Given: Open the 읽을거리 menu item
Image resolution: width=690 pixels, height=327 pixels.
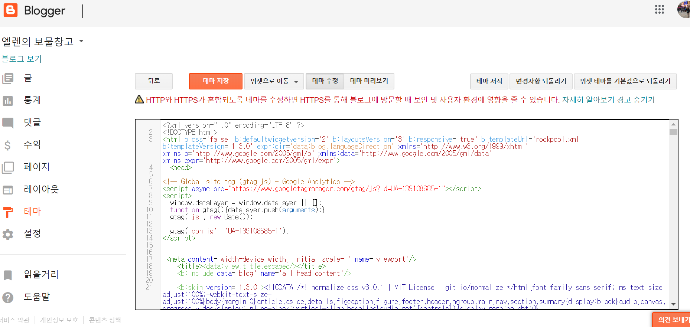Looking at the screenshot, I should click(x=41, y=274).
